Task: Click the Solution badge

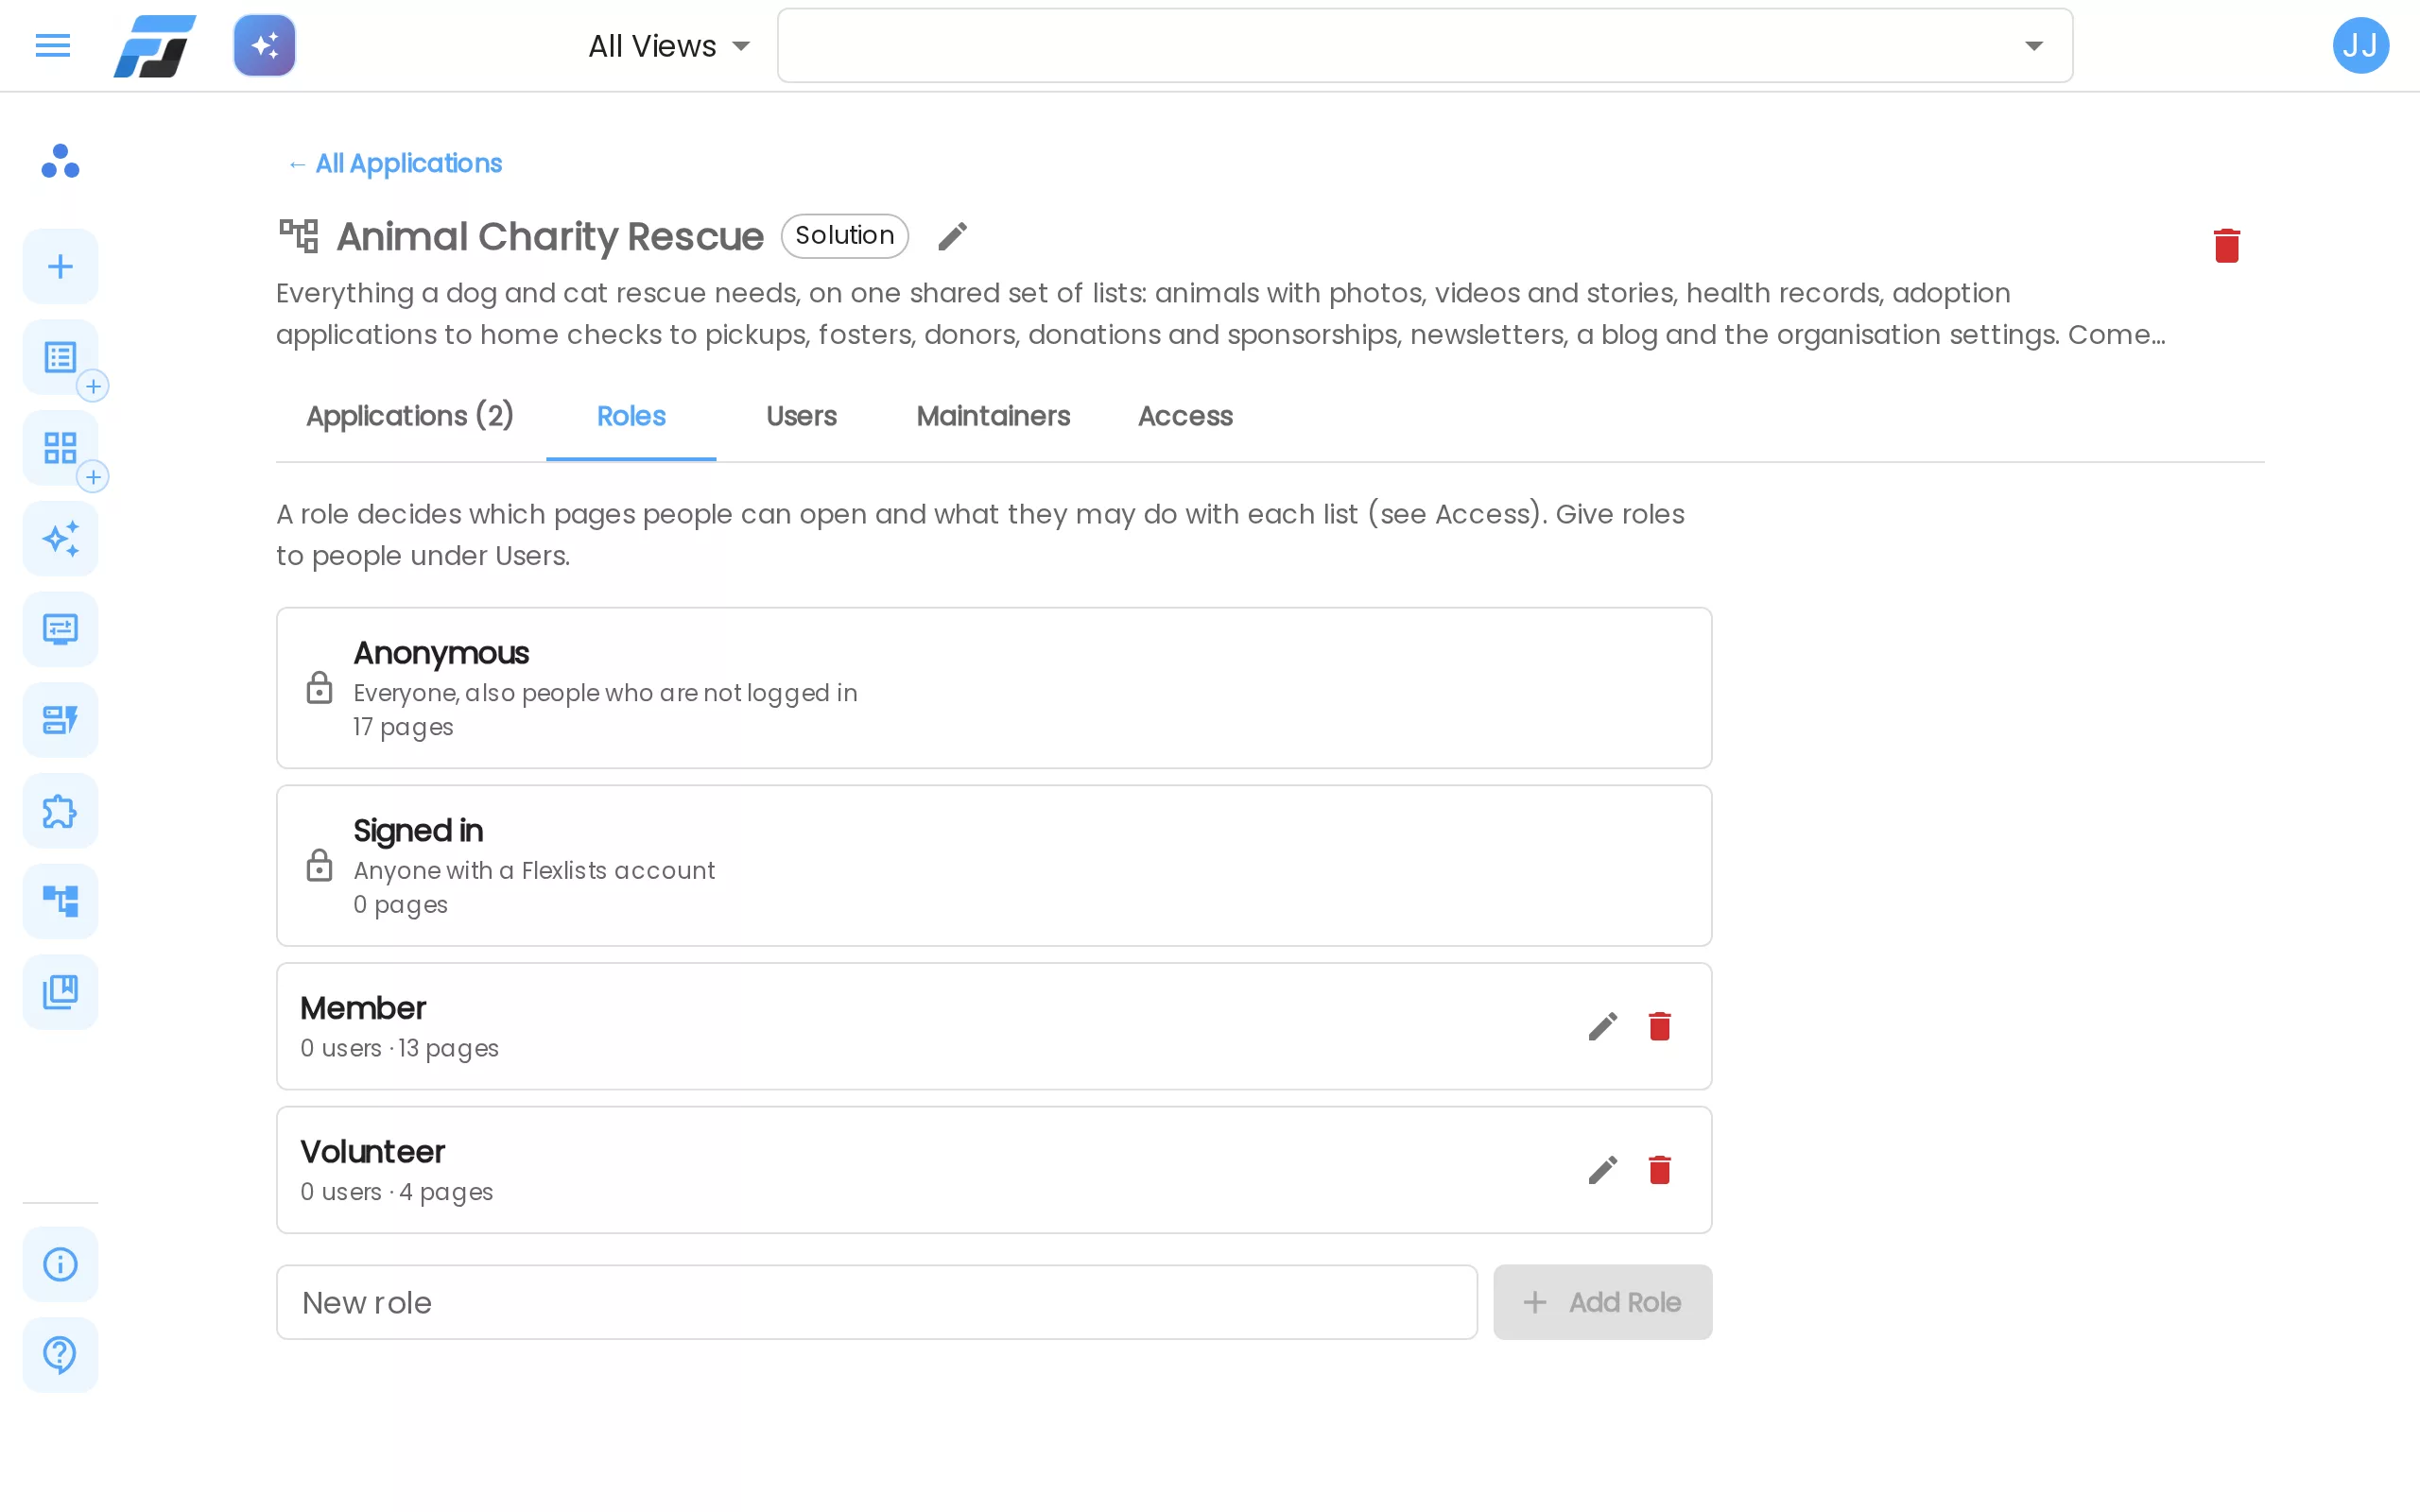Action: (x=844, y=236)
